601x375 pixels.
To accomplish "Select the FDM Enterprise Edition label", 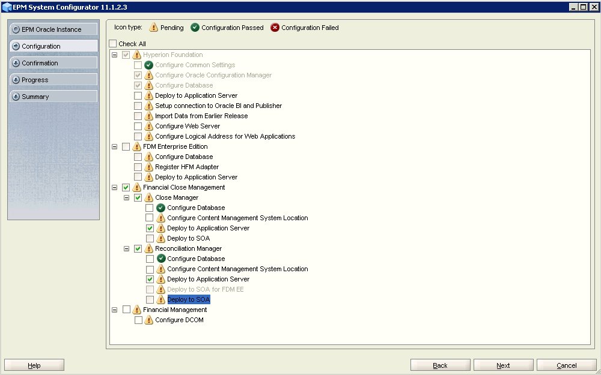I will point(175,146).
